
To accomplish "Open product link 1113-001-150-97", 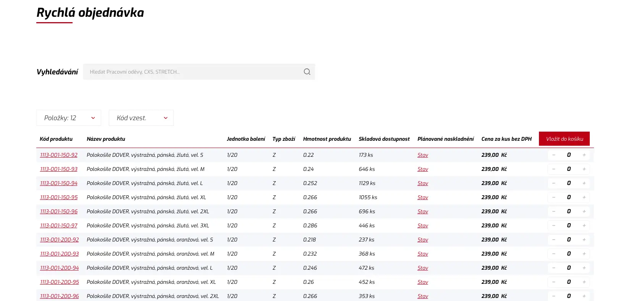I will pyautogui.click(x=59, y=225).
